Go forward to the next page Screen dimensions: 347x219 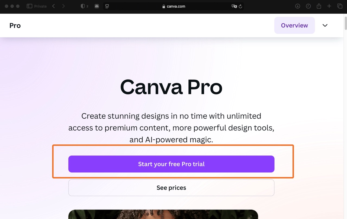[x=63, y=6]
